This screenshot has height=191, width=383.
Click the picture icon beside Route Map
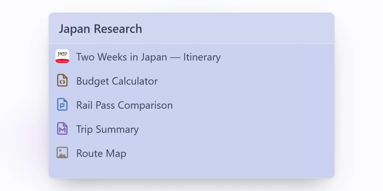click(62, 153)
